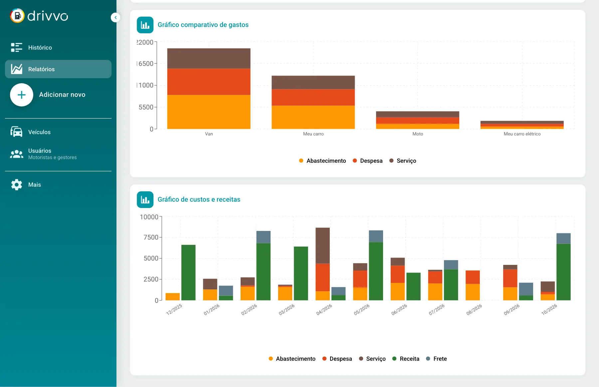The height and width of the screenshot is (387, 599).
Task: Toggle Abastecimento legend in comparativo chart
Action: tap(322, 161)
